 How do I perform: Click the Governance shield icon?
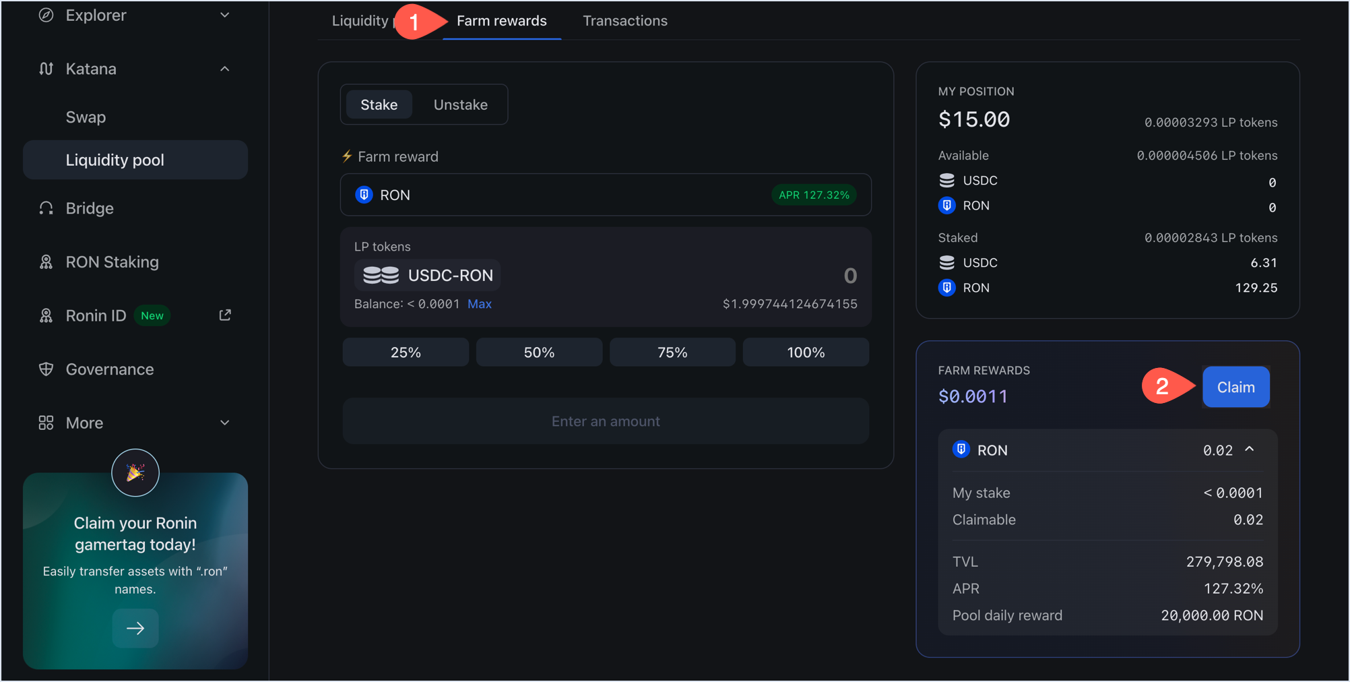[x=46, y=369]
